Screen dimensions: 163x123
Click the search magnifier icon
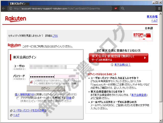123,8
